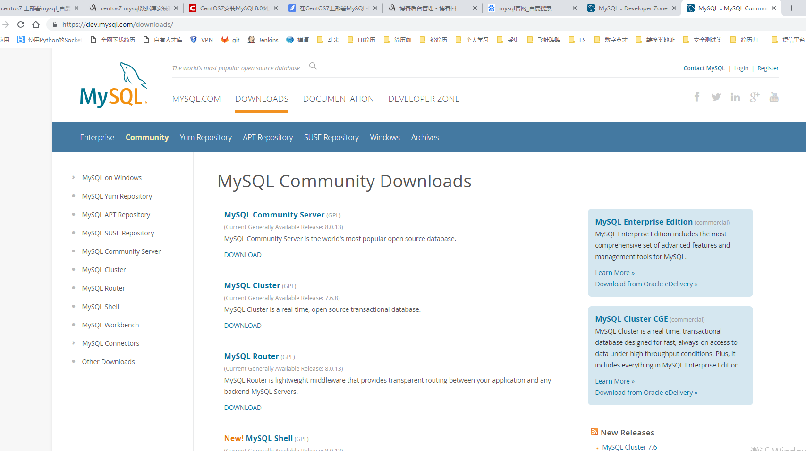806x451 pixels.
Task: Click the forward navigation arrow
Action: click(6, 25)
